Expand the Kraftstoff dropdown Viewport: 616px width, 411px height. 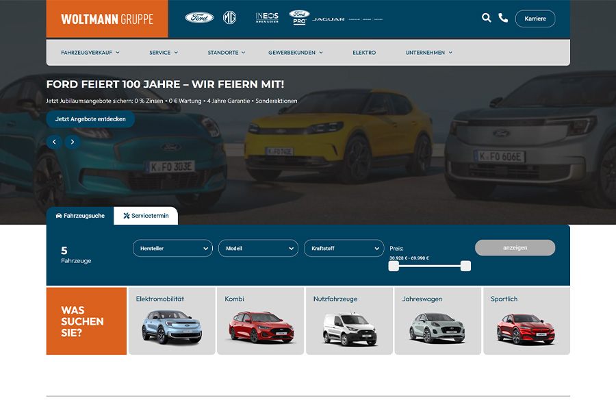[344, 248]
